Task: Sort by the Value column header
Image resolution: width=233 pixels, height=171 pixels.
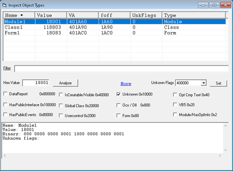Action: click(x=51, y=15)
